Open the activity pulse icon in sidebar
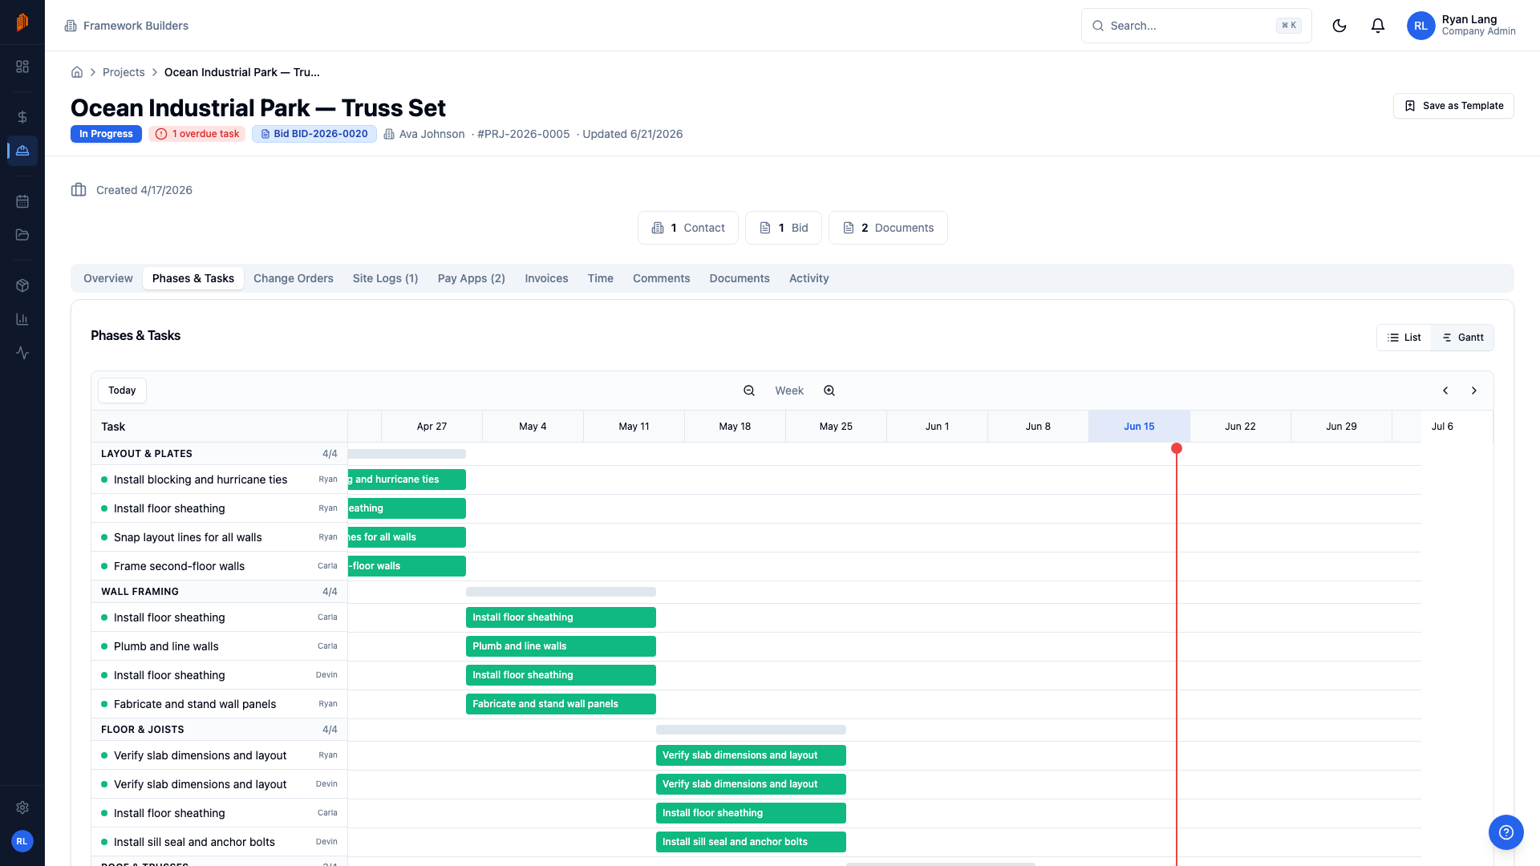1540x866 pixels. (x=22, y=353)
